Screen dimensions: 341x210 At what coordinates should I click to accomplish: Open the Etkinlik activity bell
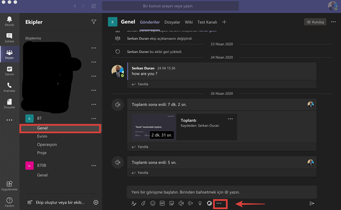(x=9, y=21)
